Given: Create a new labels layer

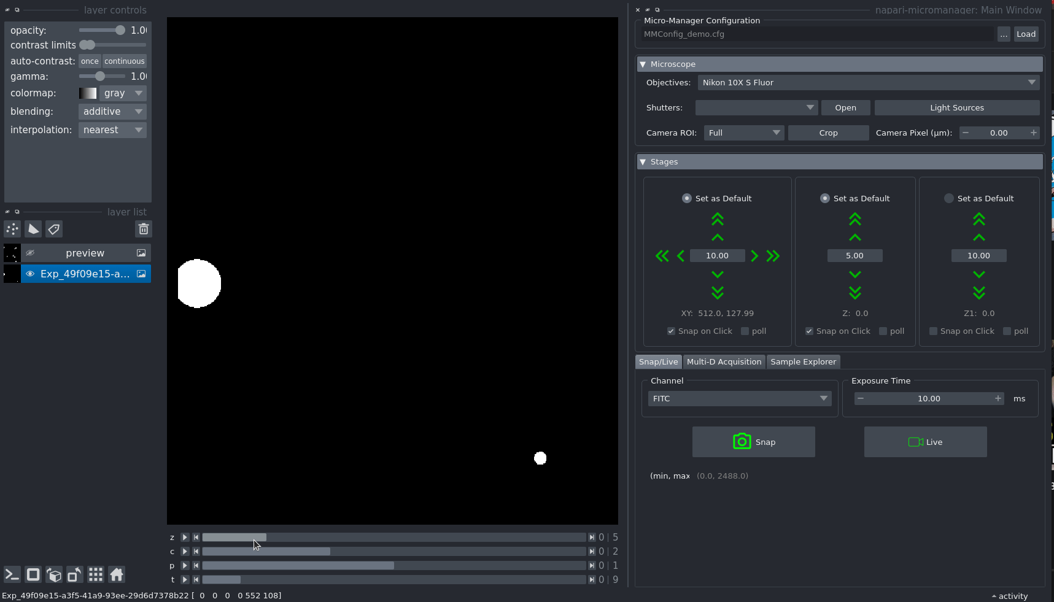Looking at the screenshot, I should (54, 229).
